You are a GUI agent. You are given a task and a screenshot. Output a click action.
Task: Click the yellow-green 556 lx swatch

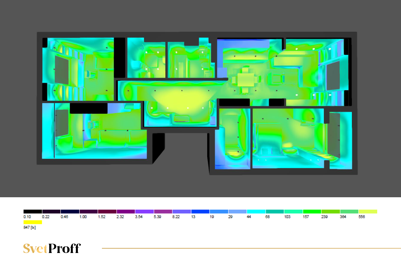click(368, 212)
